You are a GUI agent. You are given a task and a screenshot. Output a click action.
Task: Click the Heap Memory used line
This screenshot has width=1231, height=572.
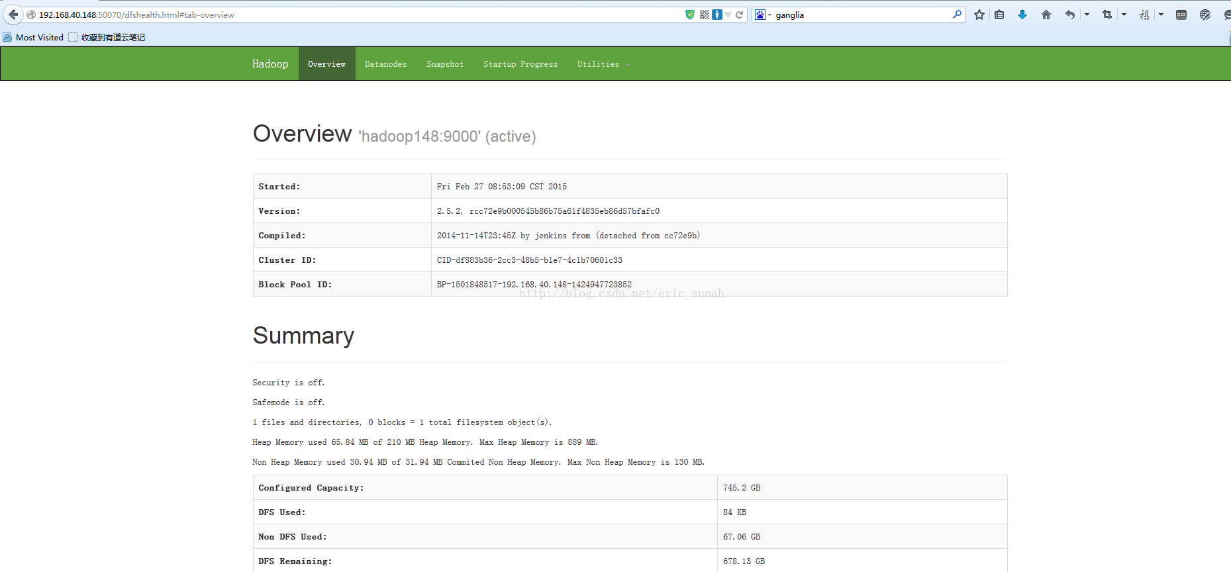click(x=425, y=442)
